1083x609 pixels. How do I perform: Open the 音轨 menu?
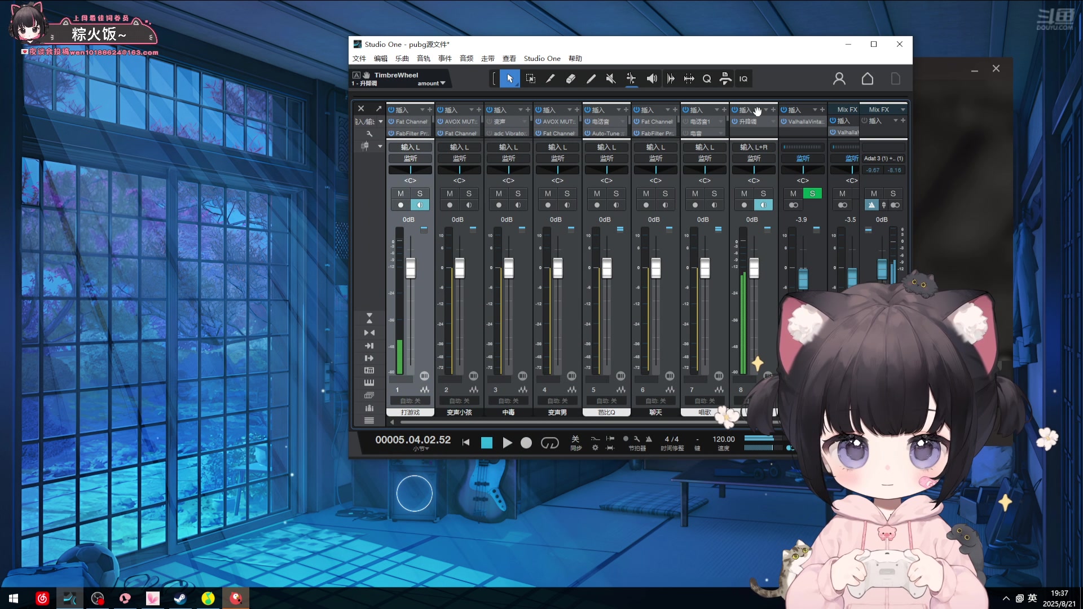[424, 59]
